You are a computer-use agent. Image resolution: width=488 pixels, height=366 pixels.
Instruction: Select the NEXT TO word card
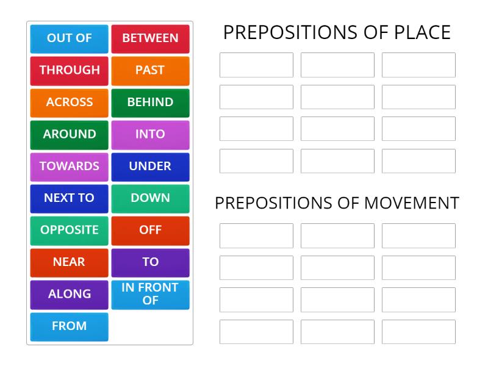pyautogui.click(x=69, y=198)
